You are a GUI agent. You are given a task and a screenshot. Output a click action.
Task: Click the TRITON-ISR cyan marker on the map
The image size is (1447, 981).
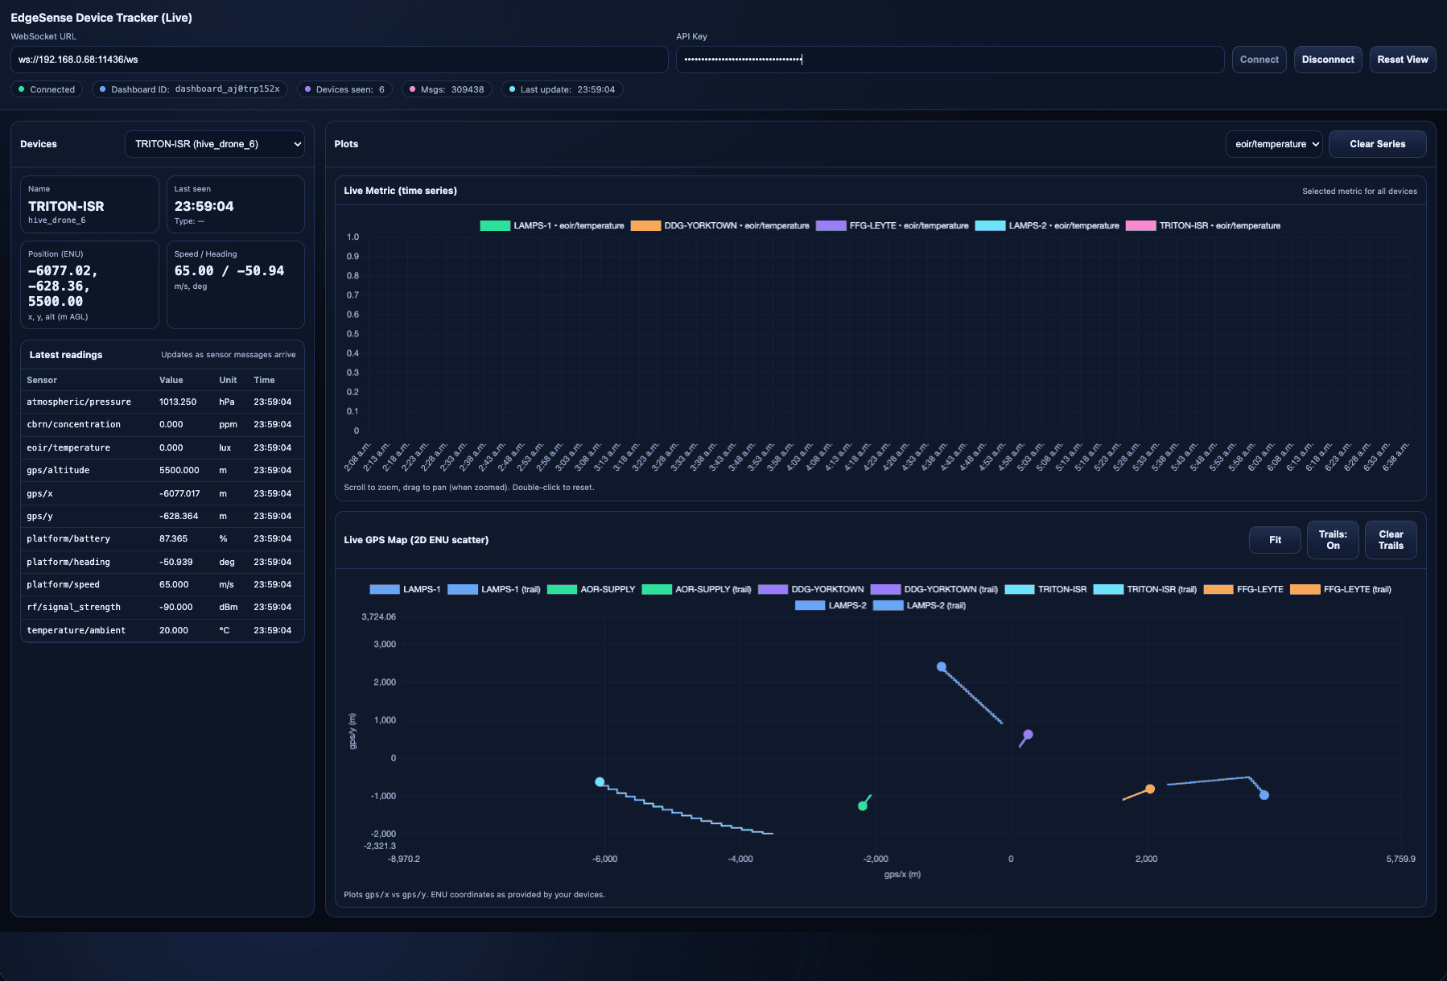tap(600, 782)
